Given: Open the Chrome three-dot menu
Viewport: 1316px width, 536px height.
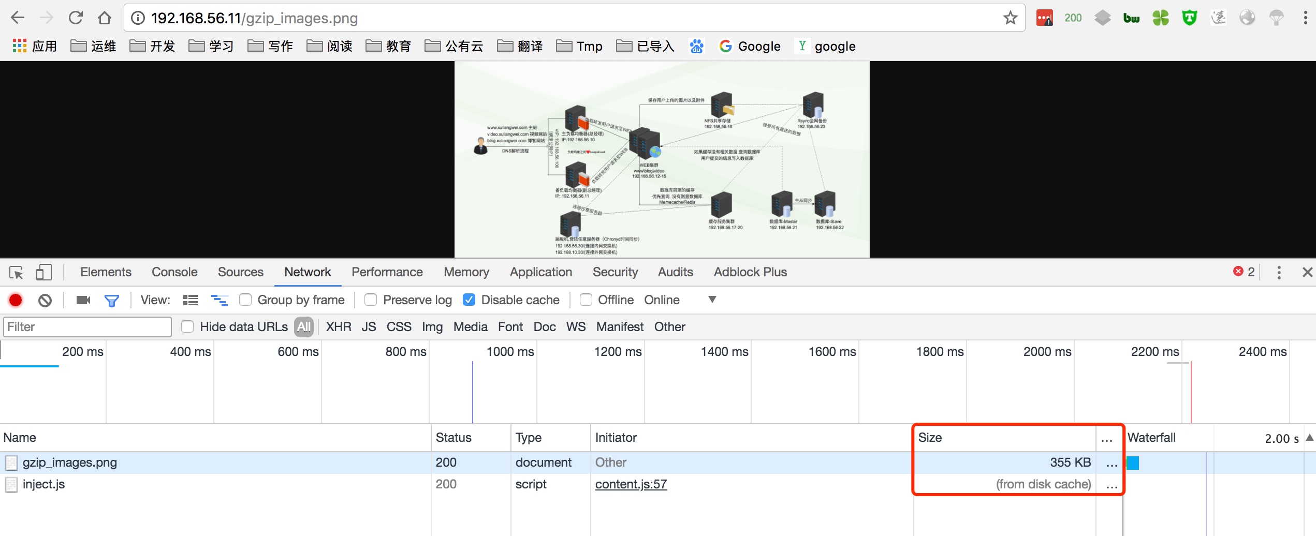Looking at the screenshot, I should [x=1305, y=18].
